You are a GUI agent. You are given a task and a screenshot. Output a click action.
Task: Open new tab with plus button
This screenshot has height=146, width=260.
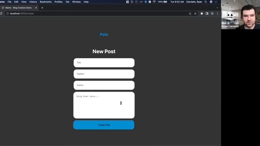pos(42,8)
